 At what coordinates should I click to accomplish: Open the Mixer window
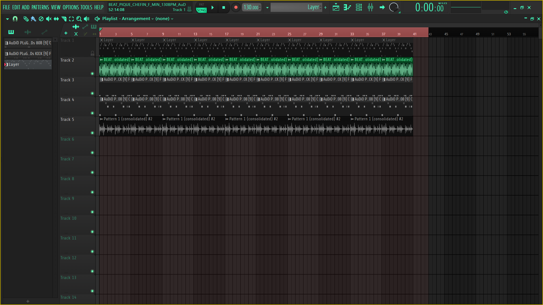tap(370, 8)
